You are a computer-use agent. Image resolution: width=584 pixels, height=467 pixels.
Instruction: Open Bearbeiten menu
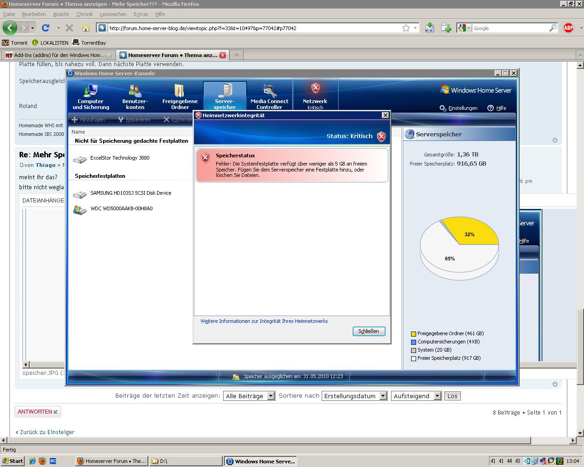34,14
